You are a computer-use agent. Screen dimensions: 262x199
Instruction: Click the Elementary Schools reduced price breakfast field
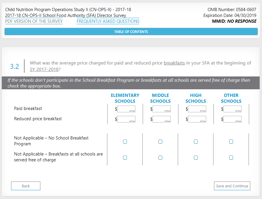[x=126, y=119]
